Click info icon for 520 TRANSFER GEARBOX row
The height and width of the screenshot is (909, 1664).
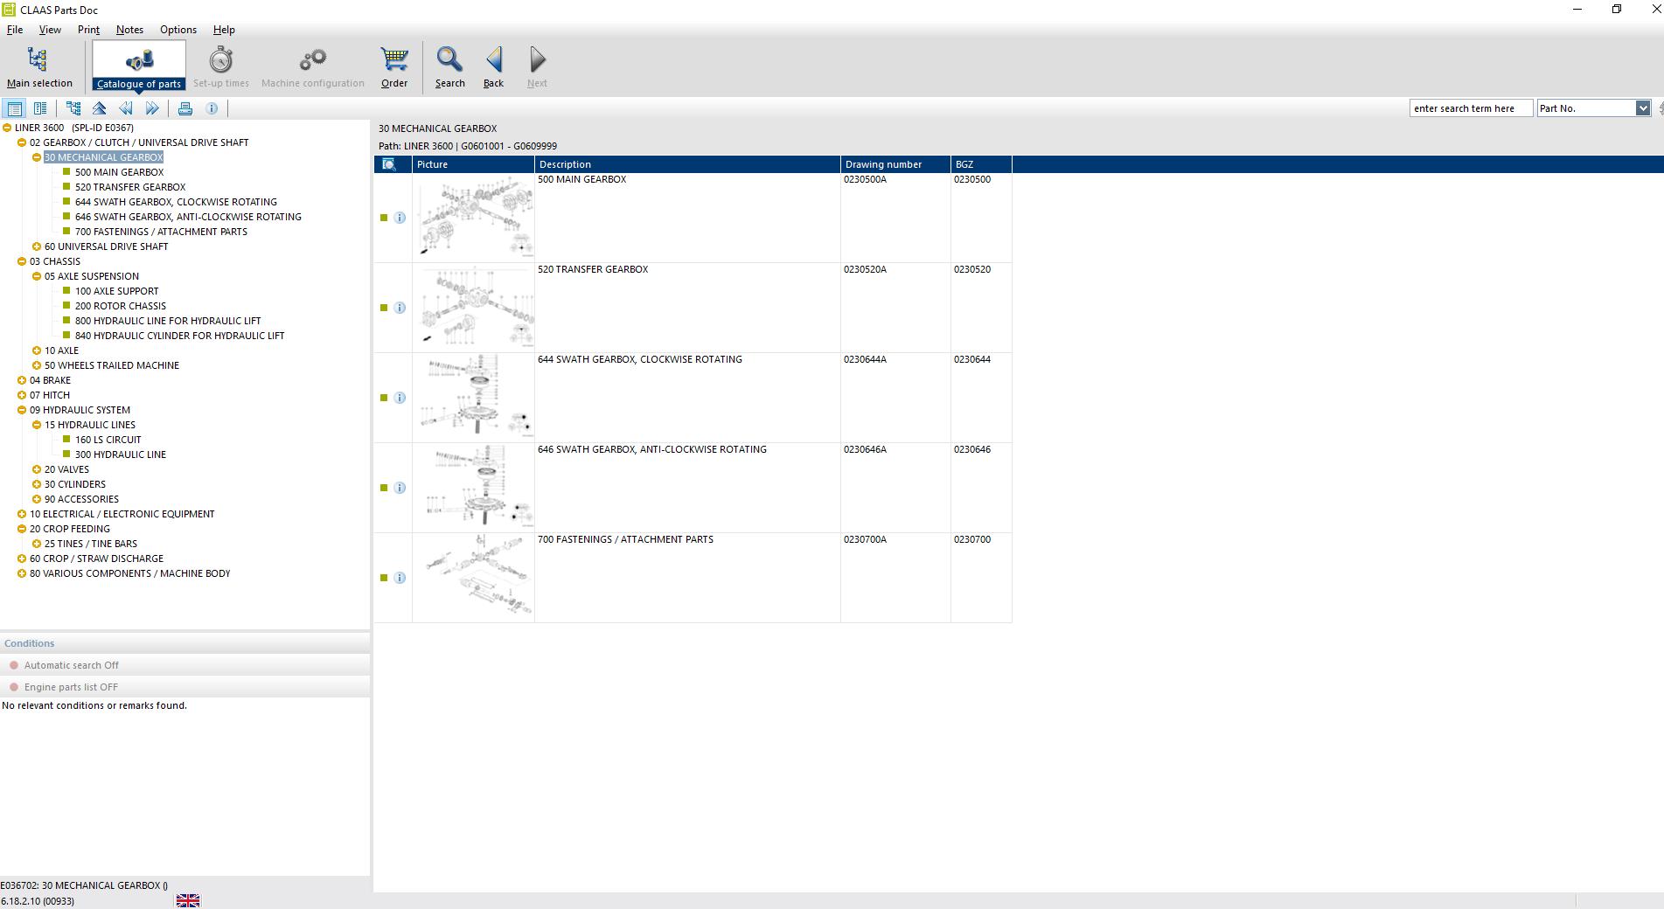tap(400, 308)
